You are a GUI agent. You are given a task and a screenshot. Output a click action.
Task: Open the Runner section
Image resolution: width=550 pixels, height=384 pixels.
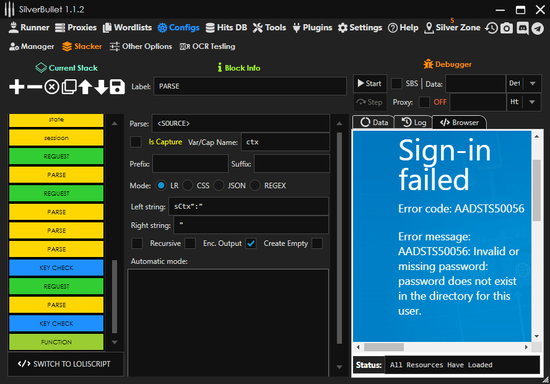pos(28,27)
